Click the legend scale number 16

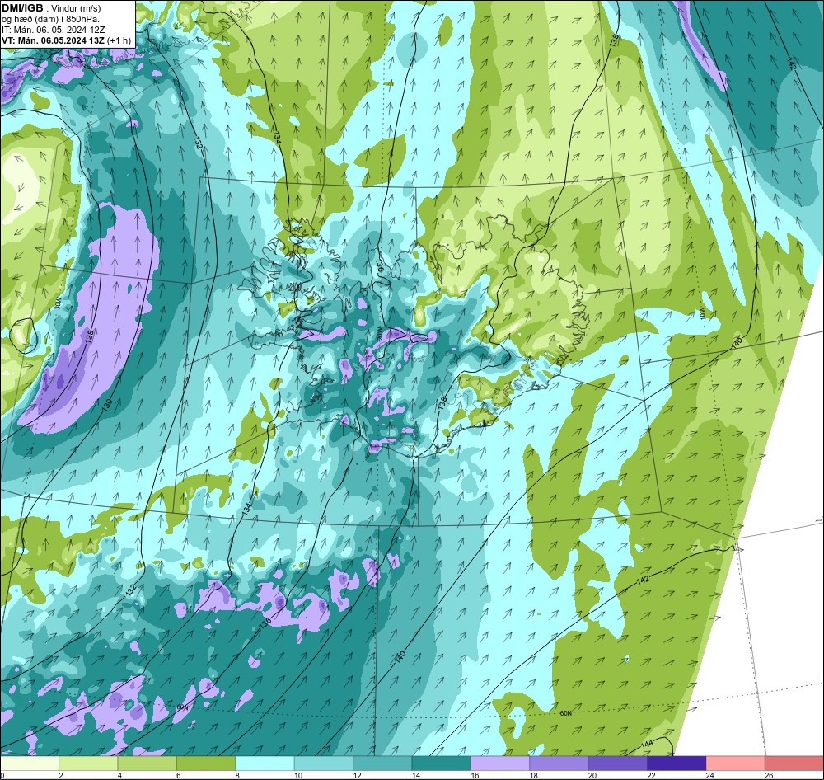pos(475,775)
